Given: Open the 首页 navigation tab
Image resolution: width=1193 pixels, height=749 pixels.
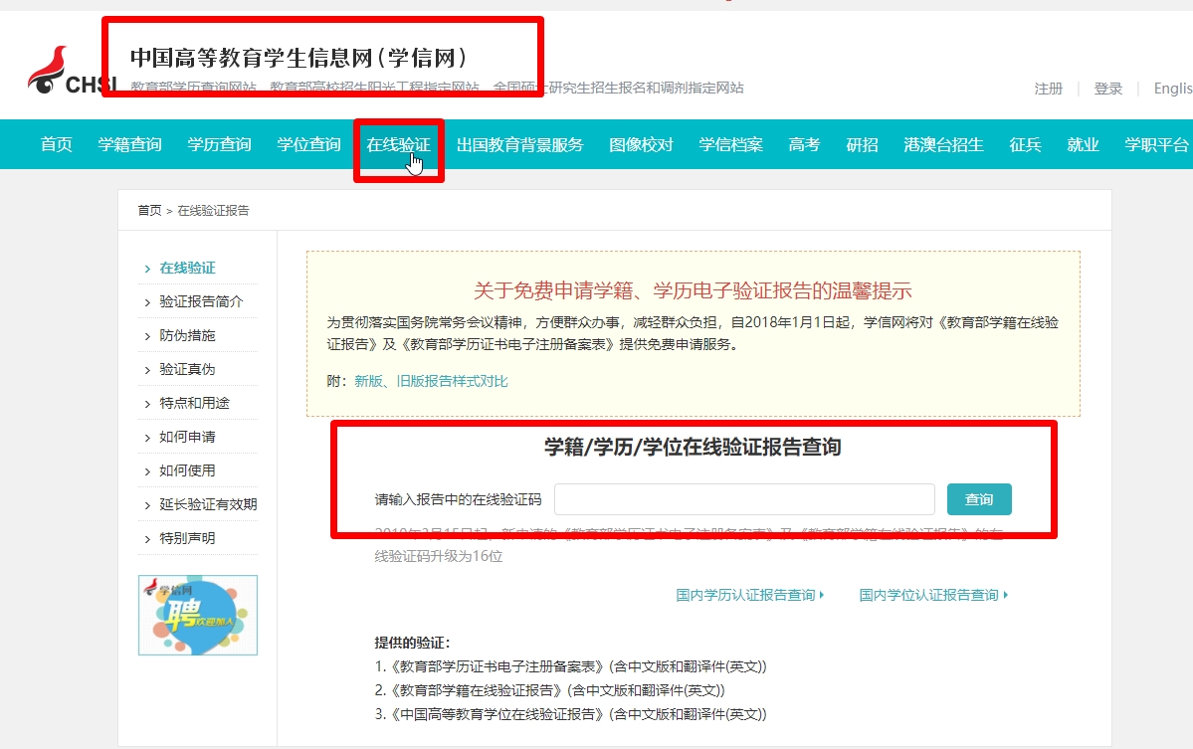Looking at the screenshot, I should coord(57,144).
